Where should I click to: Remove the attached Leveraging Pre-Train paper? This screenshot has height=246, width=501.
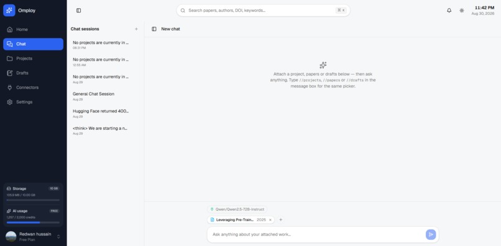270,220
